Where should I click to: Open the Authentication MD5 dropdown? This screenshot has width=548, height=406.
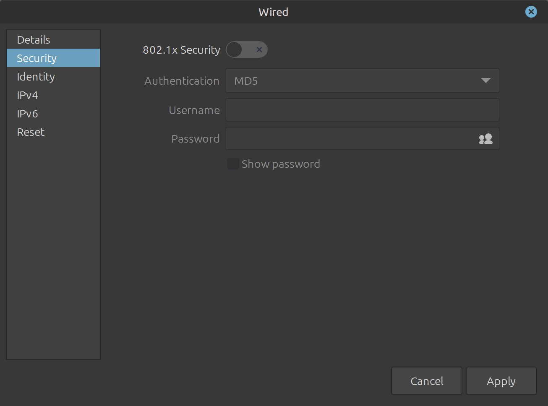point(362,81)
